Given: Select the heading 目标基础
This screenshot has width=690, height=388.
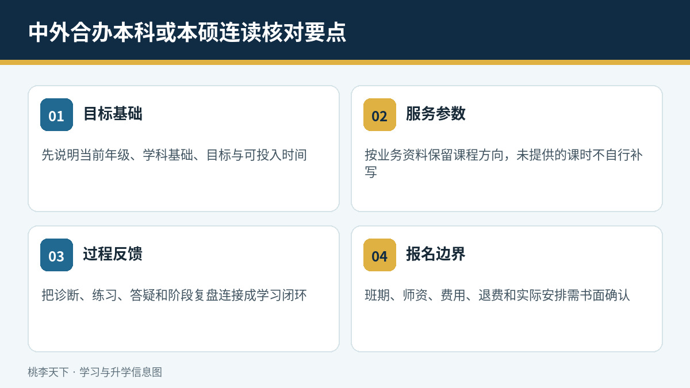Looking at the screenshot, I should [x=113, y=114].
